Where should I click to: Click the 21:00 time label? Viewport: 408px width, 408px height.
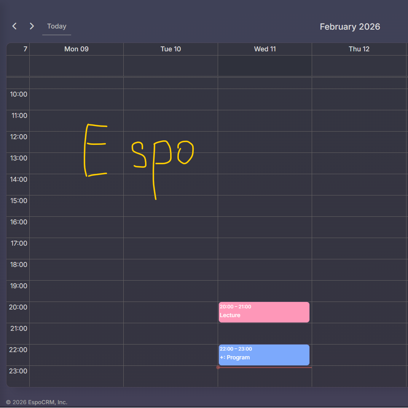tap(19, 329)
